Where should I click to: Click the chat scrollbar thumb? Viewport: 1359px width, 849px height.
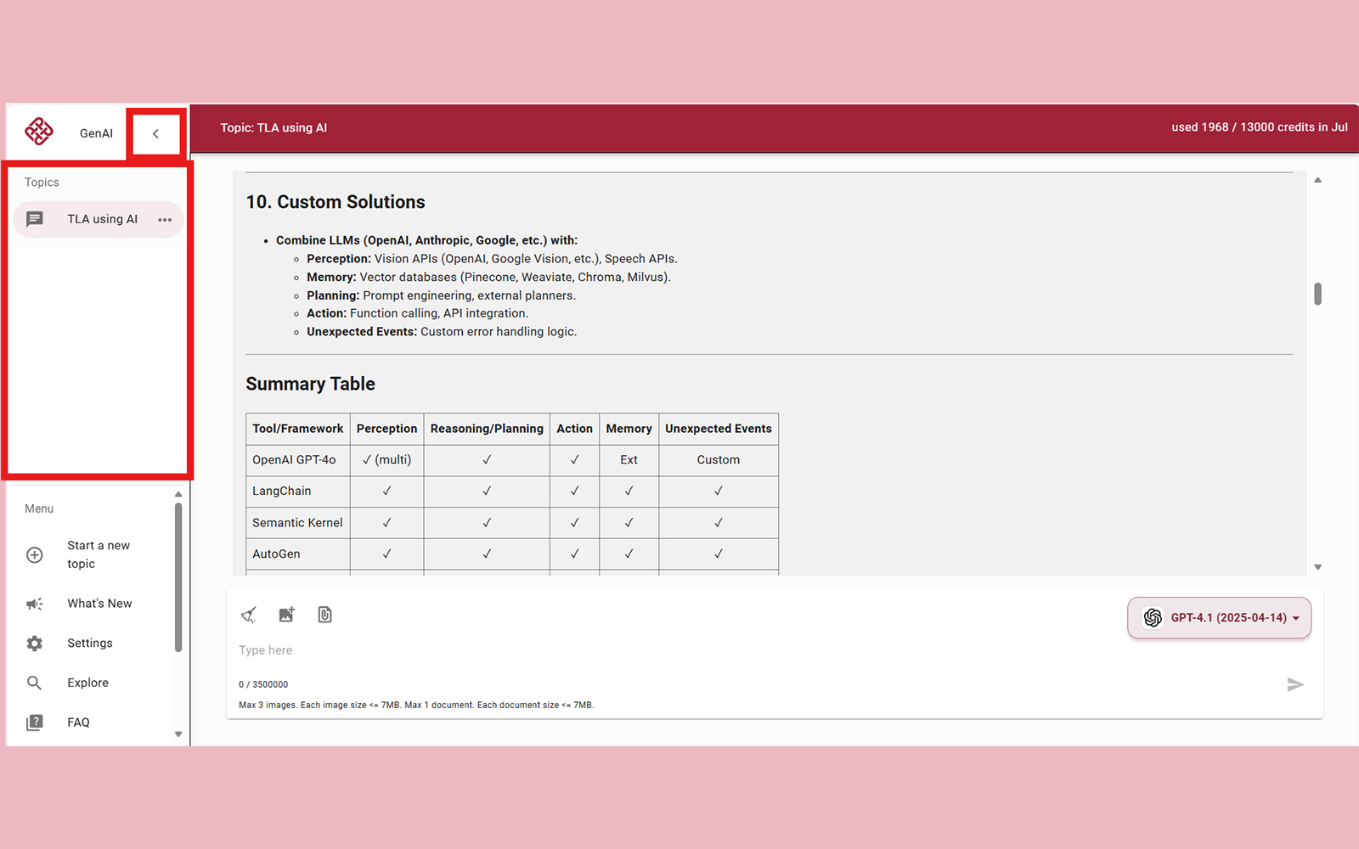pyautogui.click(x=1317, y=294)
